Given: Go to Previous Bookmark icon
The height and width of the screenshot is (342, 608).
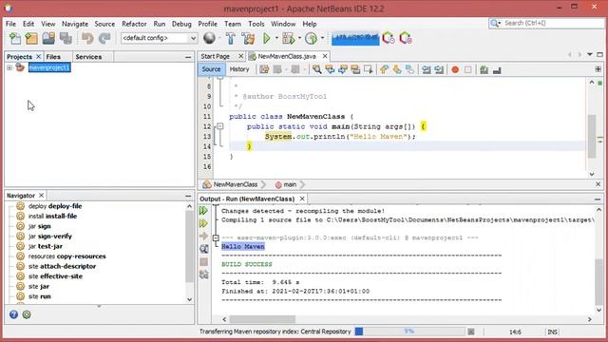Looking at the screenshot, I should (384, 69).
